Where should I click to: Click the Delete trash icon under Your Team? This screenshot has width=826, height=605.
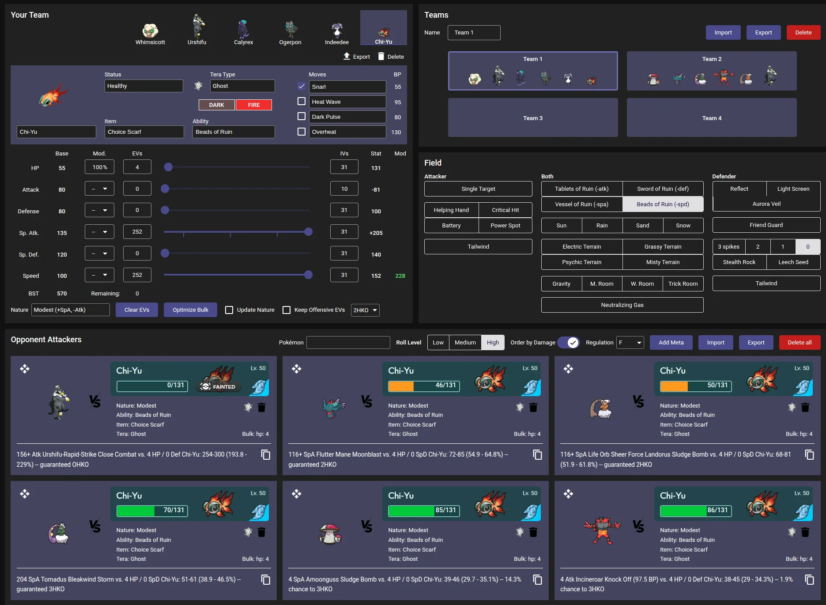381,56
